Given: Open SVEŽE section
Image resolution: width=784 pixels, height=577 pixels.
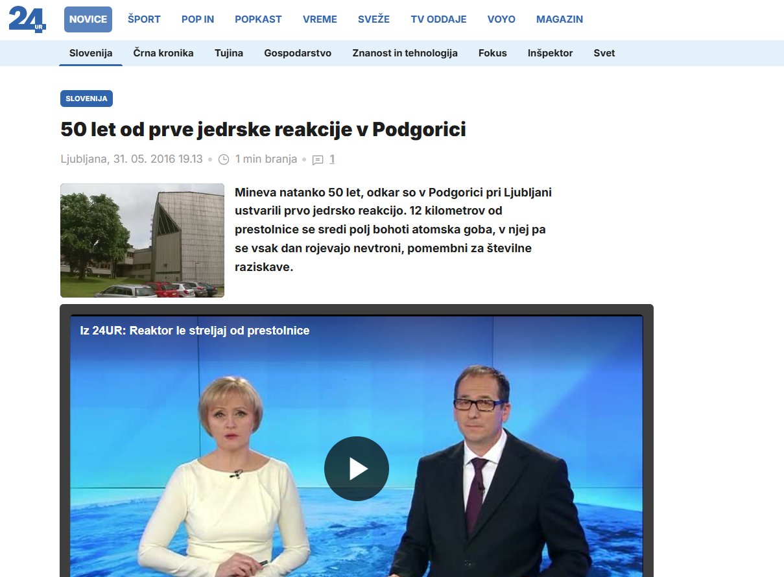Looking at the screenshot, I should (x=374, y=19).
